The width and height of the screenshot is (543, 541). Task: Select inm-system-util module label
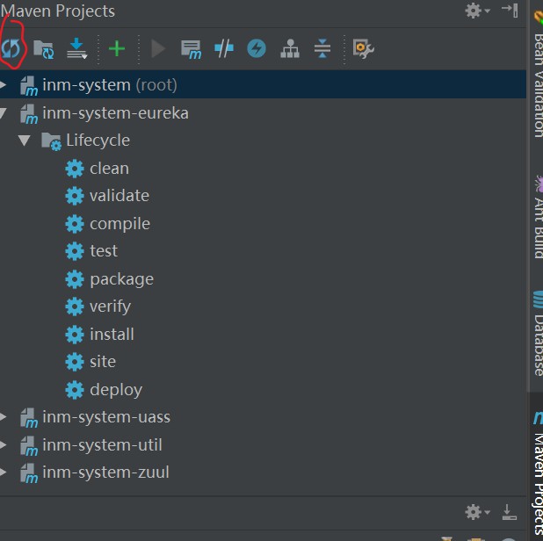(102, 445)
